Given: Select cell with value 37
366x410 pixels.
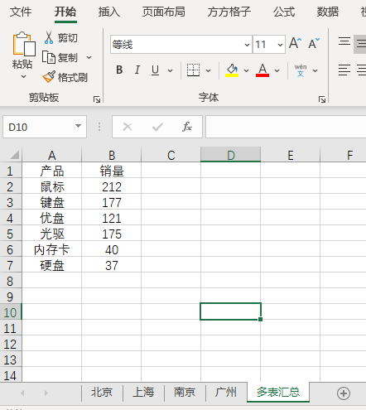Looking at the screenshot, I should pyautogui.click(x=112, y=265).
